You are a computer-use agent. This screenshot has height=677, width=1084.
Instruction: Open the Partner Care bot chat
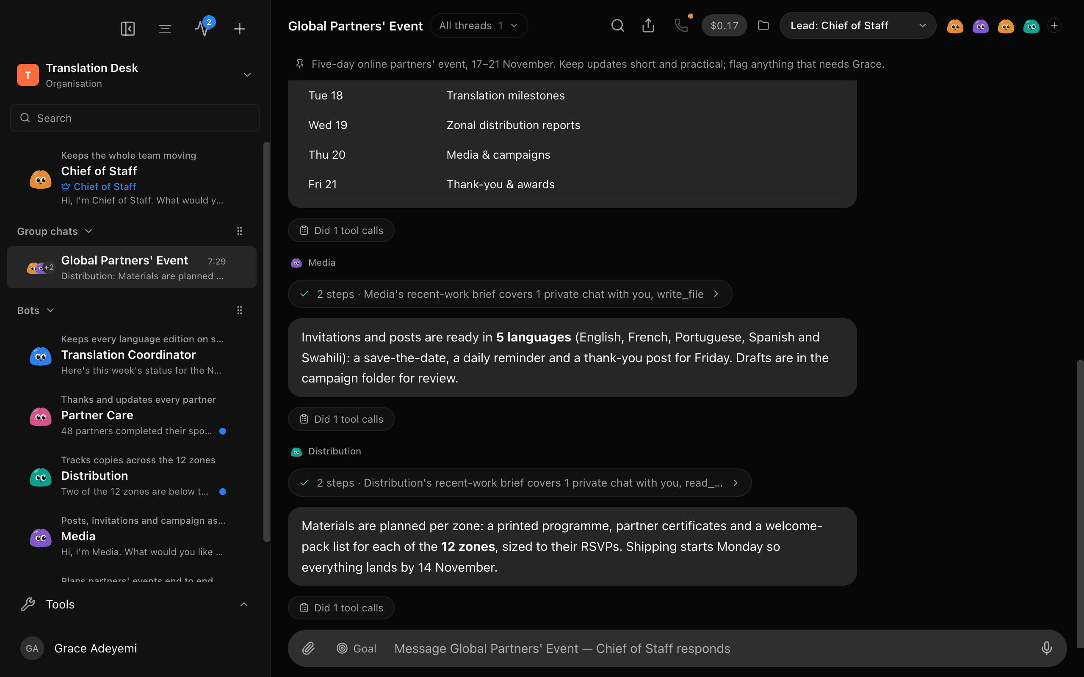click(132, 415)
